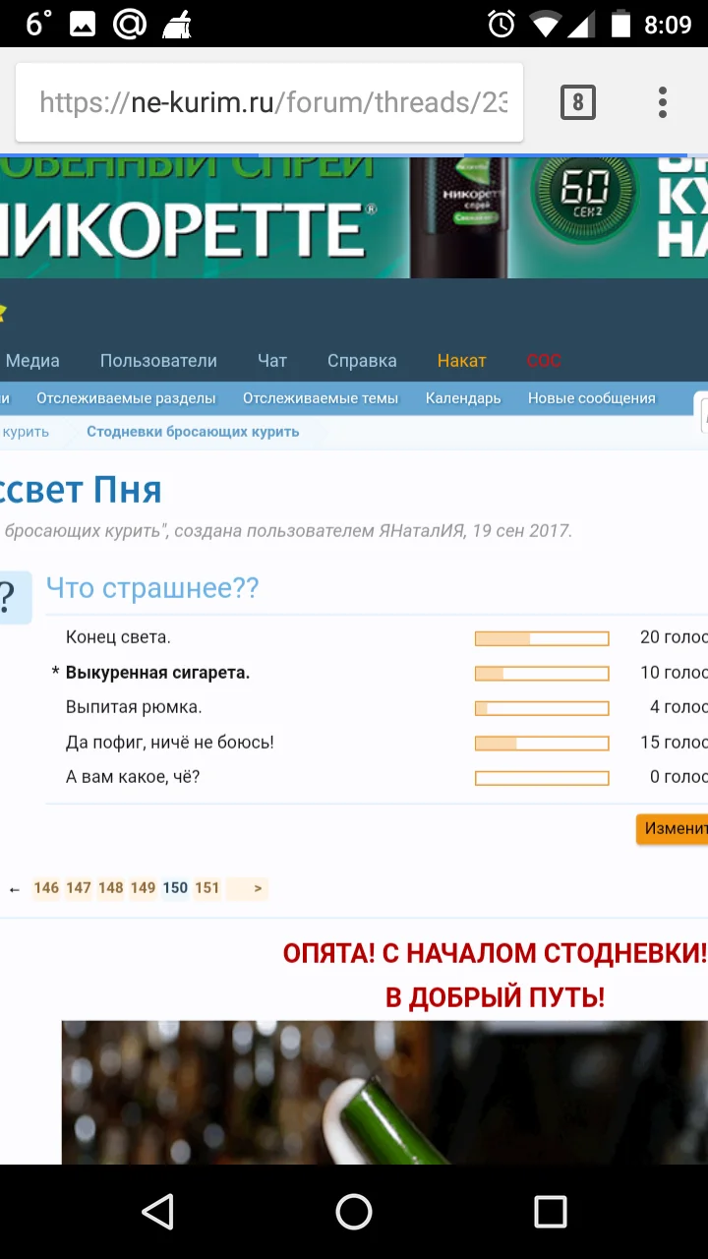Viewport: 708px width, 1259px height.
Task: Open the Чат menu item
Action: coord(272,361)
